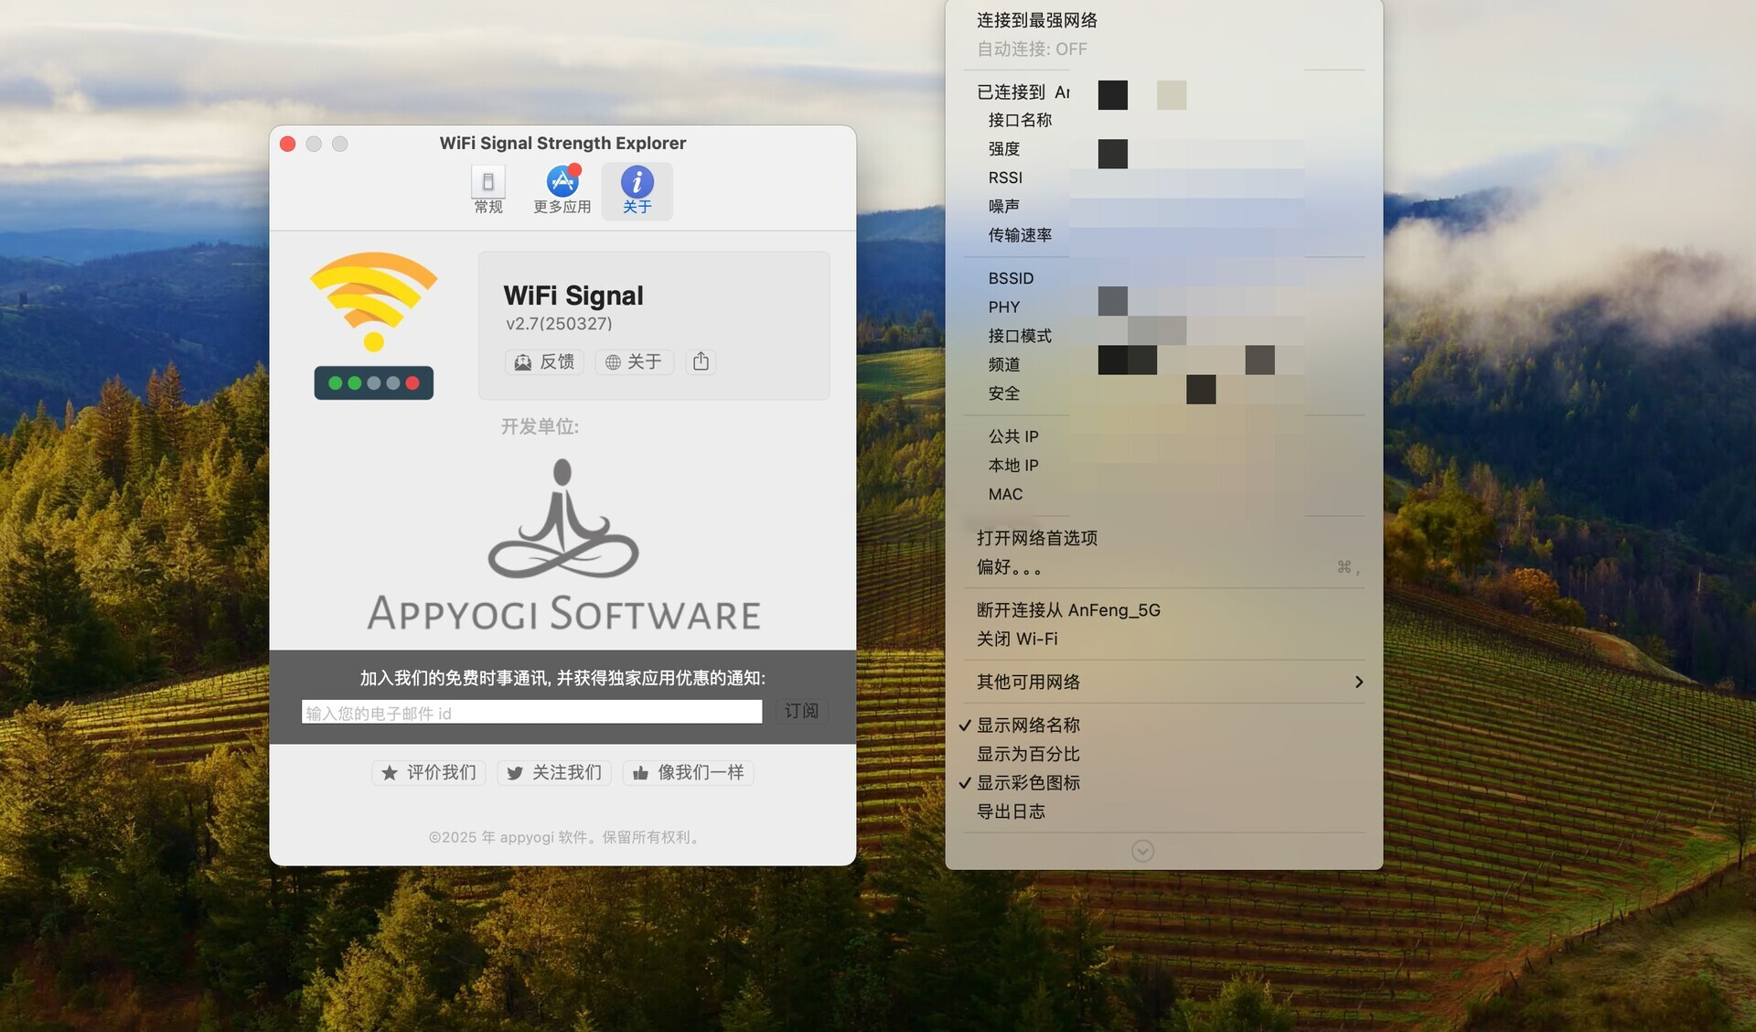Click the 已连接到 connected network row
This screenshot has height=1032, width=1756.
tap(1163, 92)
